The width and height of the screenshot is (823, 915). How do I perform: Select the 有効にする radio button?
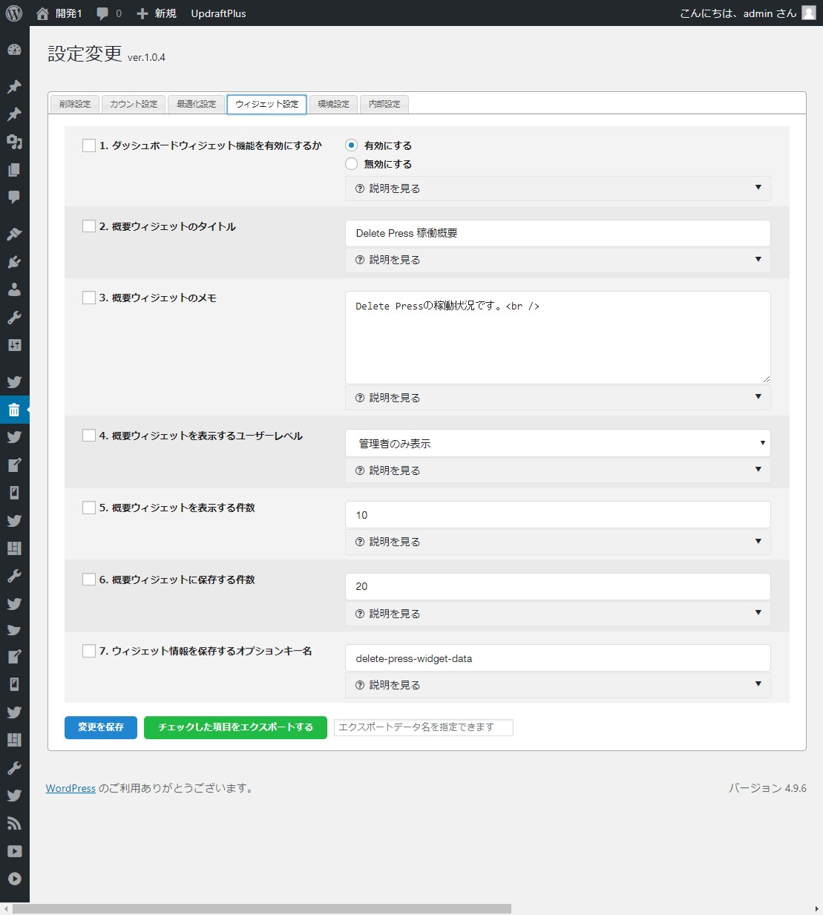click(352, 145)
